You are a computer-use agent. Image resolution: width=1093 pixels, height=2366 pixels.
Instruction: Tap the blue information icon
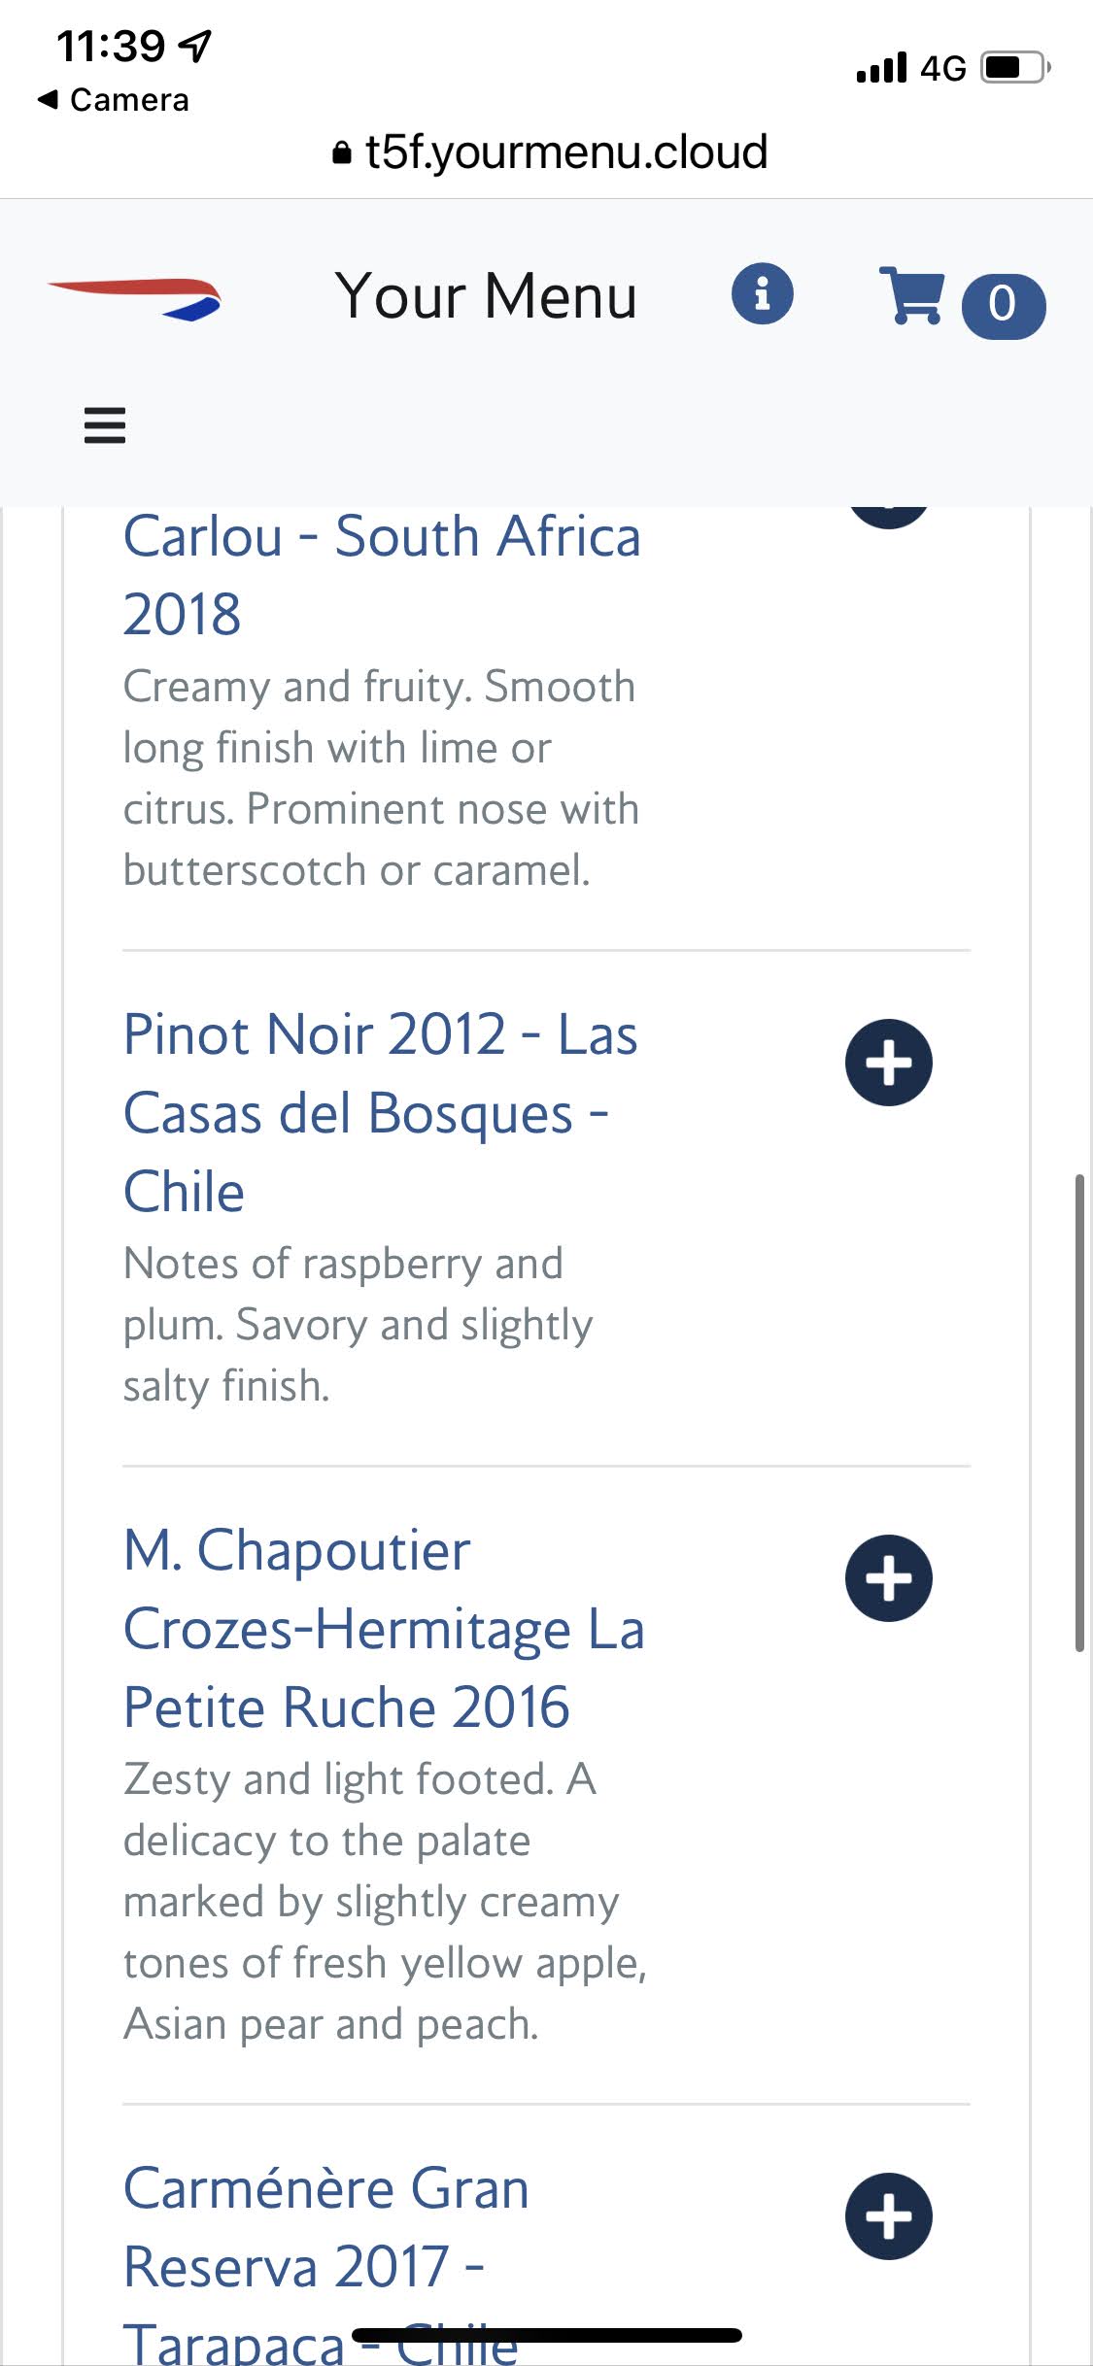coord(762,293)
